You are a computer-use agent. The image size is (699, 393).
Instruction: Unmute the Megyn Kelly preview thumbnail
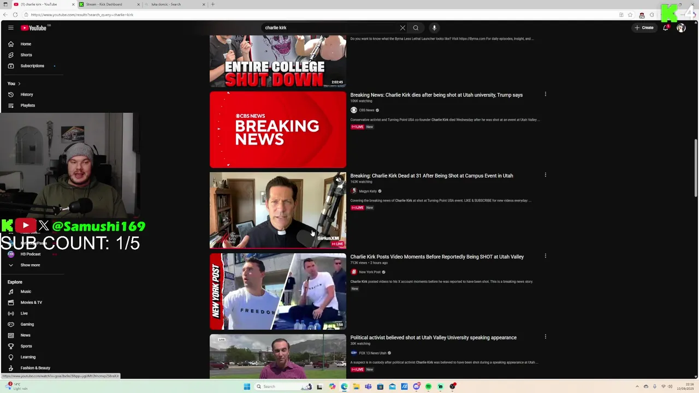point(339,180)
